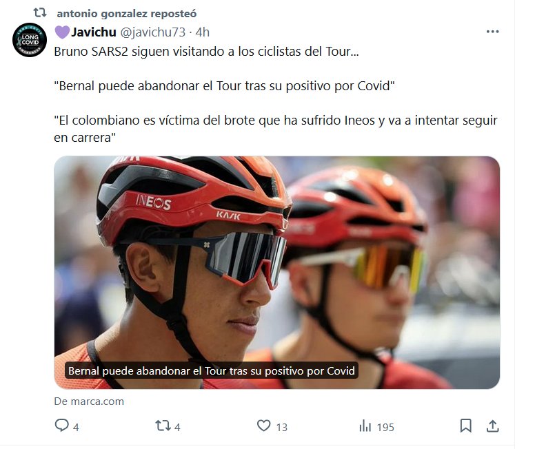
Task: Open the De marca.com source link
Action: (x=89, y=401)
